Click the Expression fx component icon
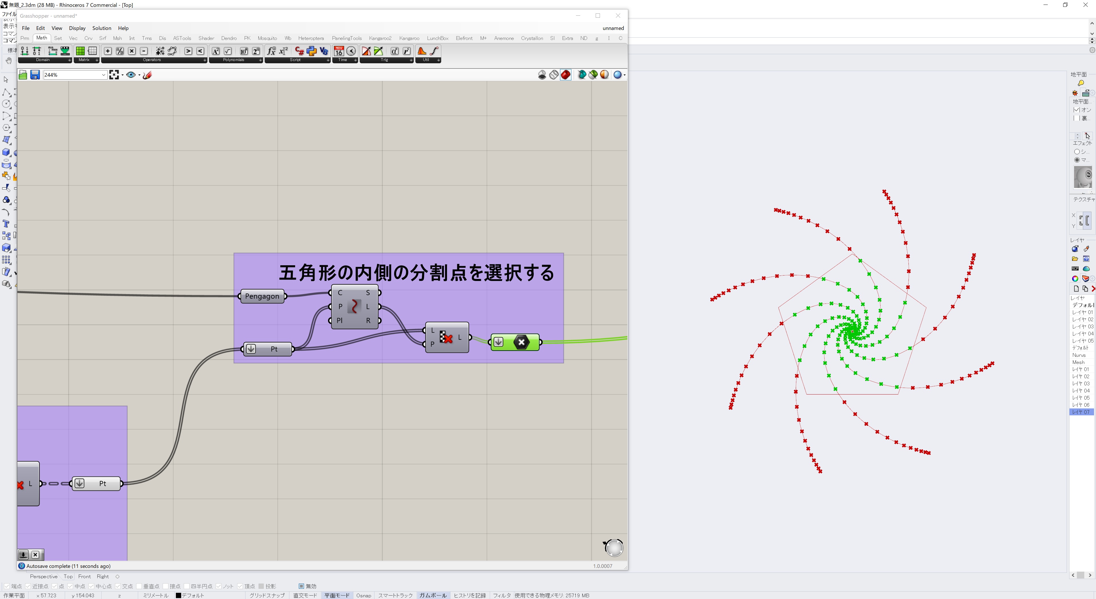Image resolution: width=1096 pixels, height=599 pixels. 271,51
